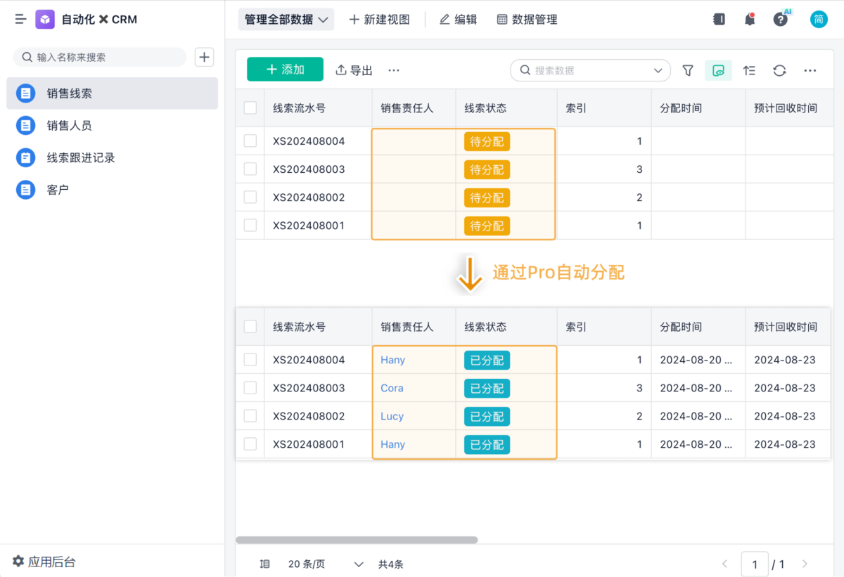Screen dimensions: 844x577
Task: Open the Hany link in top assigned row
Action: (x=392, y=360)
